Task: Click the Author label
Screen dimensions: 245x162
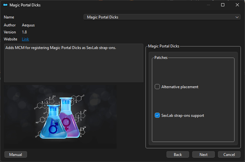Action: click(x=10, y=25)
